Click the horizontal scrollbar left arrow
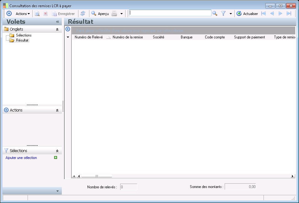Image resolution: width=299 pixels, height=203 pixels. click(79, 176)
